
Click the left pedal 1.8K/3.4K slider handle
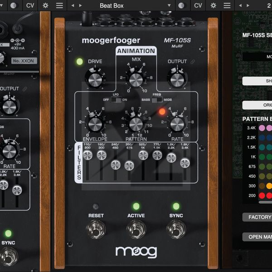click(17, 190)
